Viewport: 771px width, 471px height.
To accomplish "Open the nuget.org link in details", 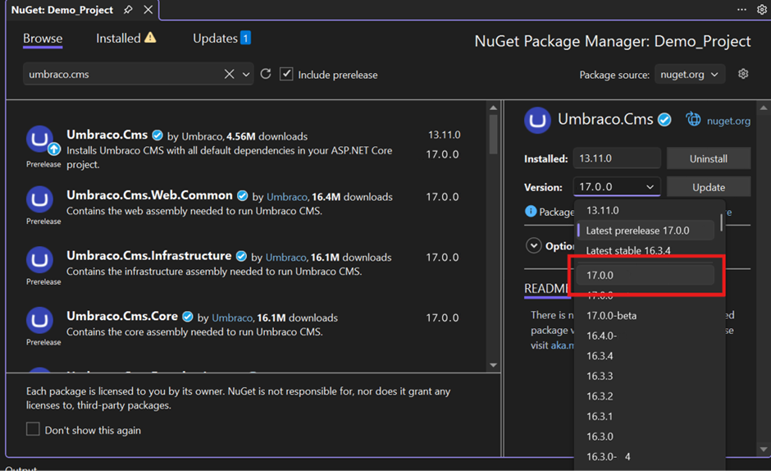I will coord(728,121).
